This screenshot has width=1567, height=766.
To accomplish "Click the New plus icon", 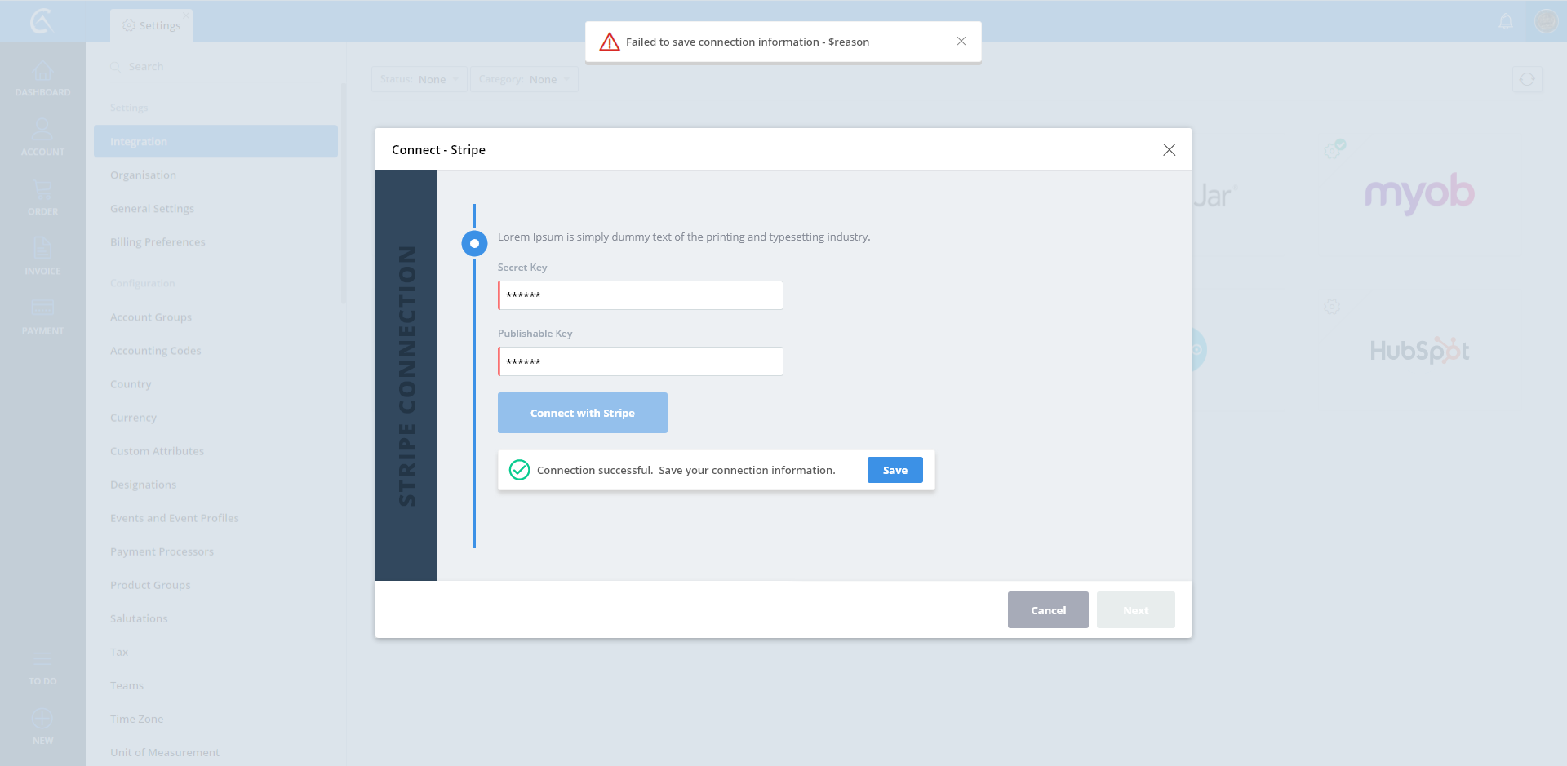I will [42, 720].
